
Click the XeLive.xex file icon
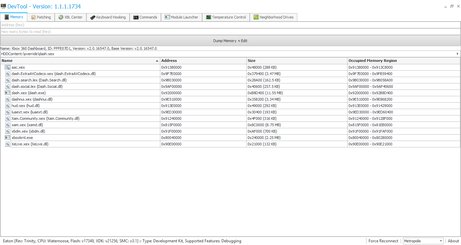point(7,144)
